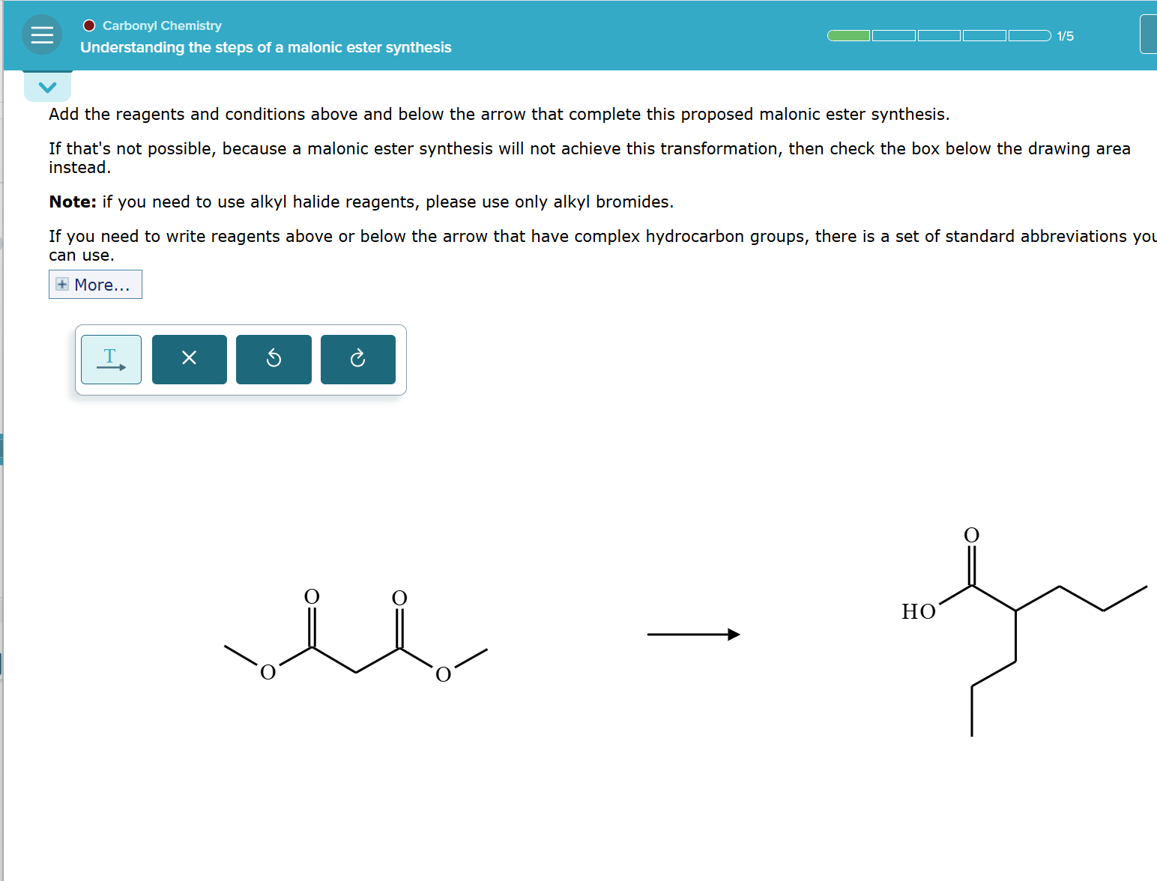Image resolution: width=1157 pixels, height=881 pixels.
Task: Enable the text tool selection highlight
Action: click(x=111, y=360)
